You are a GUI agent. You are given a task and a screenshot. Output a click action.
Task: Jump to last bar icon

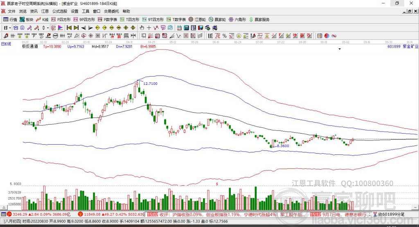click(x=76, y=28)
